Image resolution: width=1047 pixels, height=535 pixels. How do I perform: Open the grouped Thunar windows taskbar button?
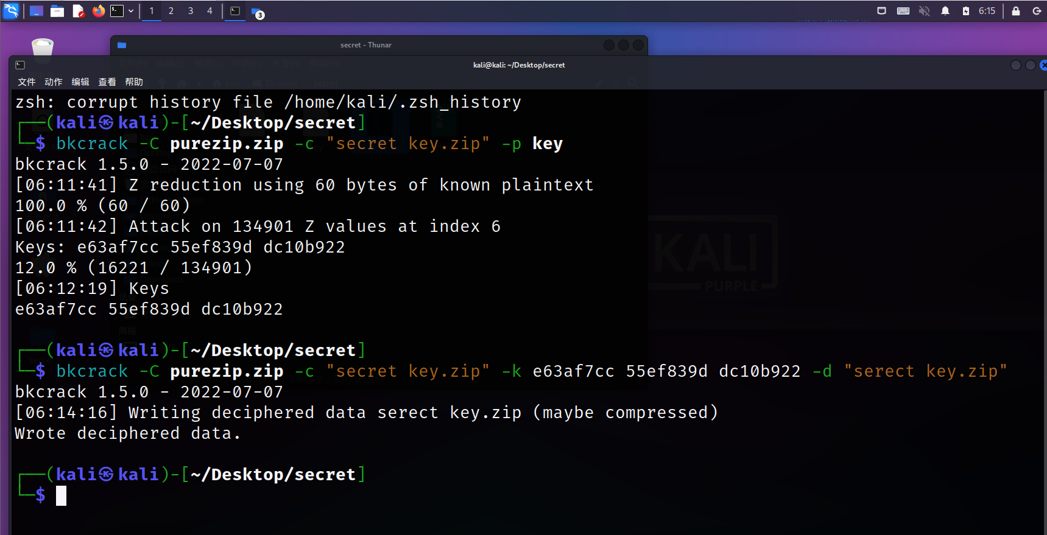point(258,12)
